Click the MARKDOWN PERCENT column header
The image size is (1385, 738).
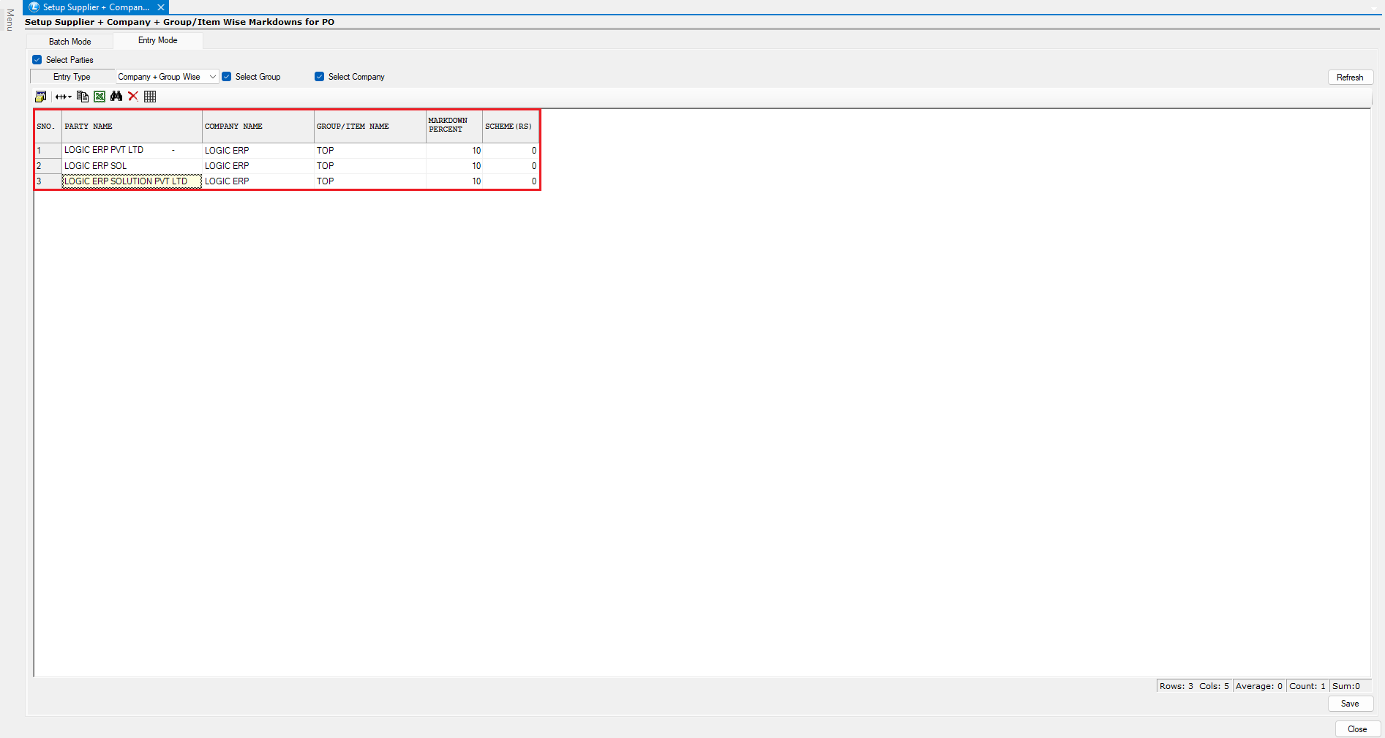click(x=454, y=126)
